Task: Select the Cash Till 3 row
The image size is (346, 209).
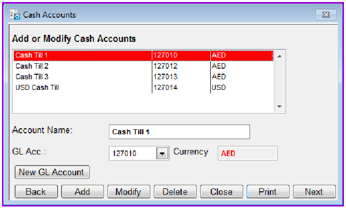Action: [x=143, y=77]
